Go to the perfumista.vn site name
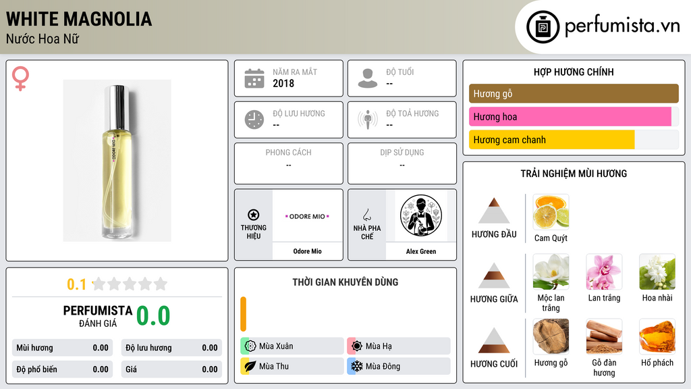The width and height of the screenshot is (691, 389). click(622, 26)
